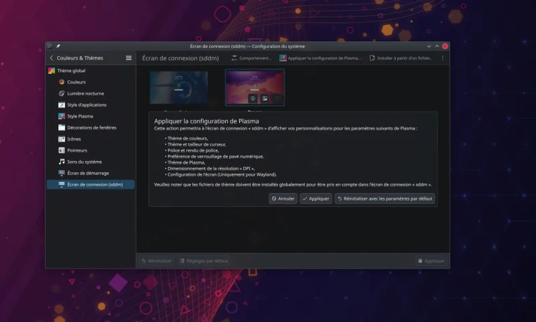
Task: Click Préférence de verrouillage de pavé numérique text
Action: coord(216,156)
